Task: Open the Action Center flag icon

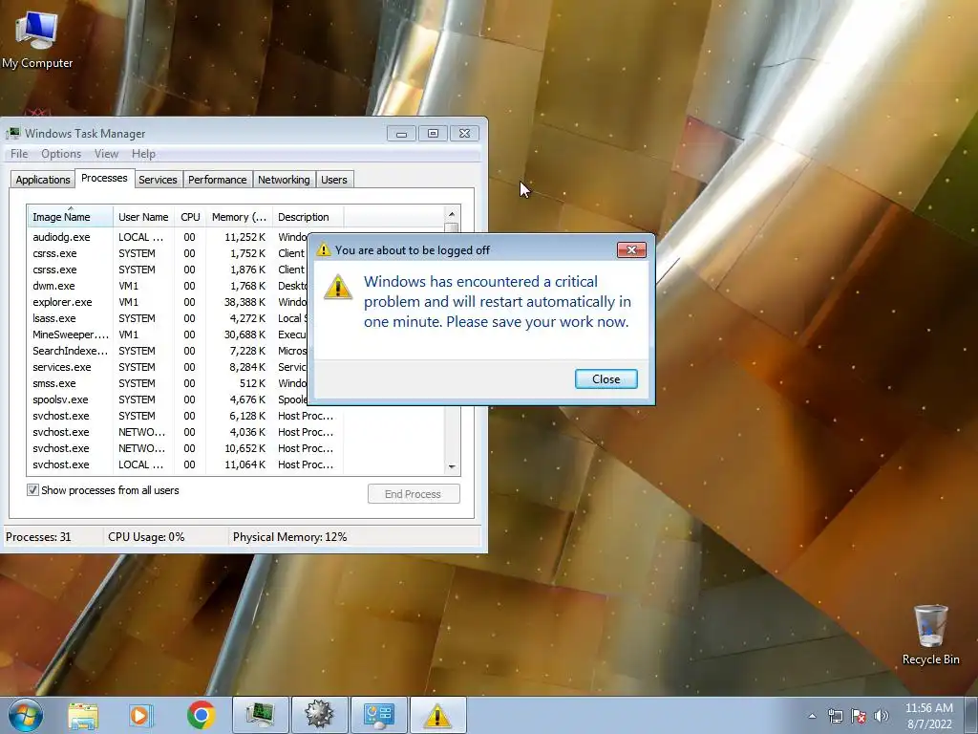Action: [x=859, y=716]
